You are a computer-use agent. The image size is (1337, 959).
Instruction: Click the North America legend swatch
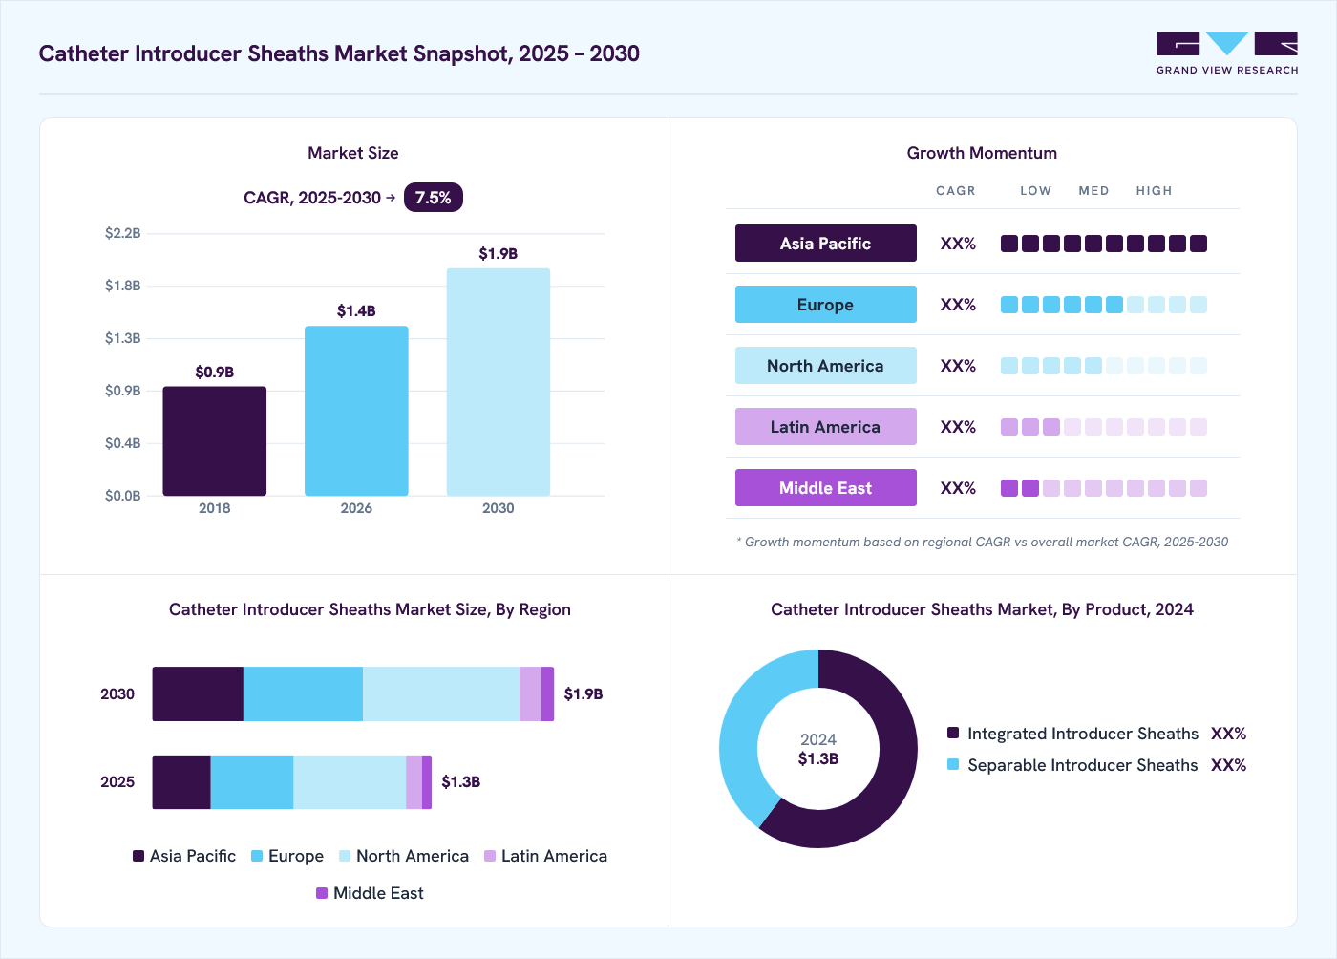pyautogui.click(x=345, y=856)
